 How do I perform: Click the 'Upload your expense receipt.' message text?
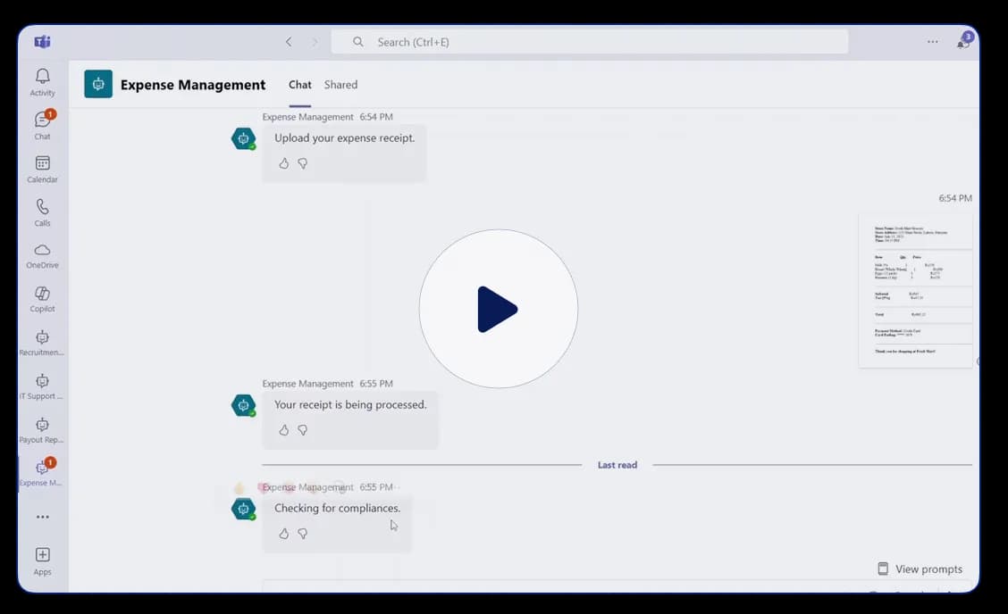click(345, 138)
